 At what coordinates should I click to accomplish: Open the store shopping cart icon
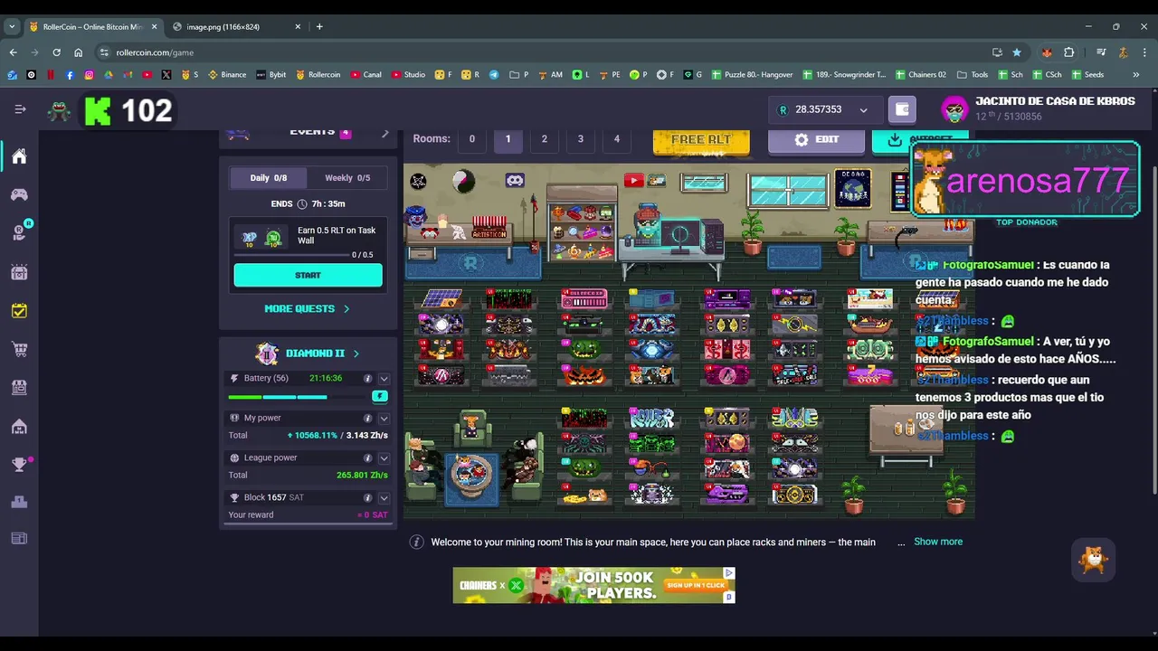(19, 349)
